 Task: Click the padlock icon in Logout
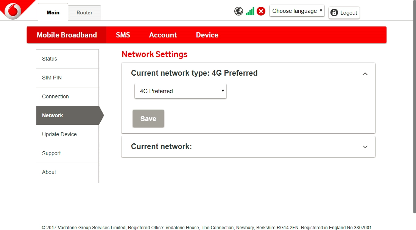pyautogui.click(x=334, y=13)
